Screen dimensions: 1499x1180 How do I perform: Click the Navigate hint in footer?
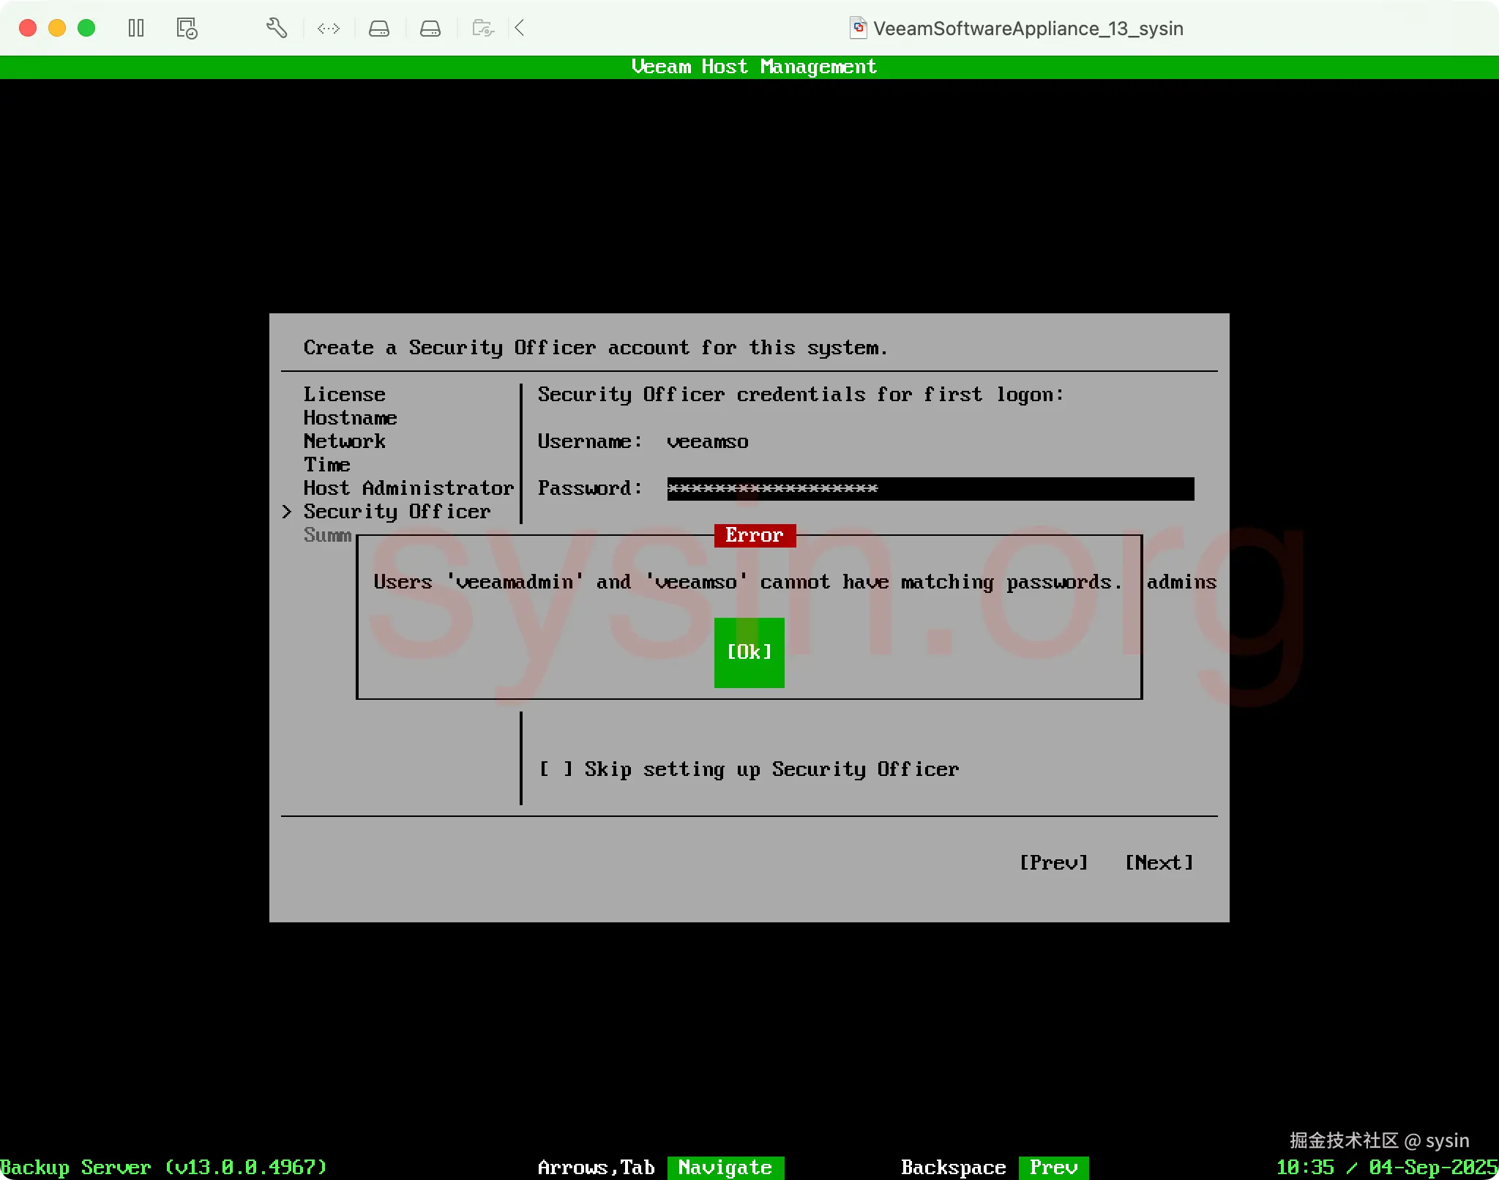click(725, 1167)
